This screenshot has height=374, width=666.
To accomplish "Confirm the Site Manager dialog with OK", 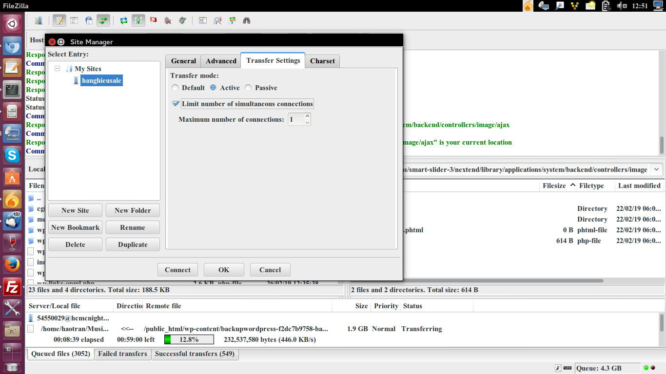I will [224, 270].
